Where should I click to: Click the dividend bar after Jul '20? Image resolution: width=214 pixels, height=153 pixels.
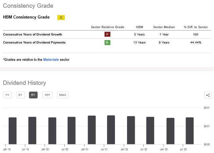[x=72, y=131]
